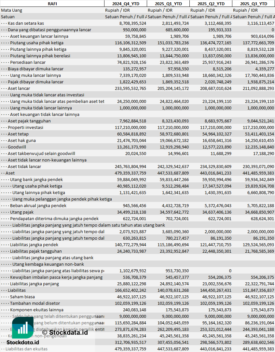The image size is (275, 352).
Task: Click the Tambahan modal disetor label
Action: [x=35, y=303]
